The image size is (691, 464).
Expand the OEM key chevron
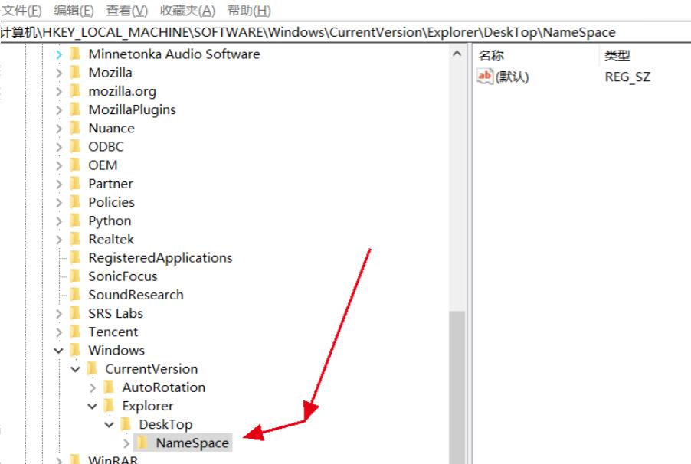point(59,165)
